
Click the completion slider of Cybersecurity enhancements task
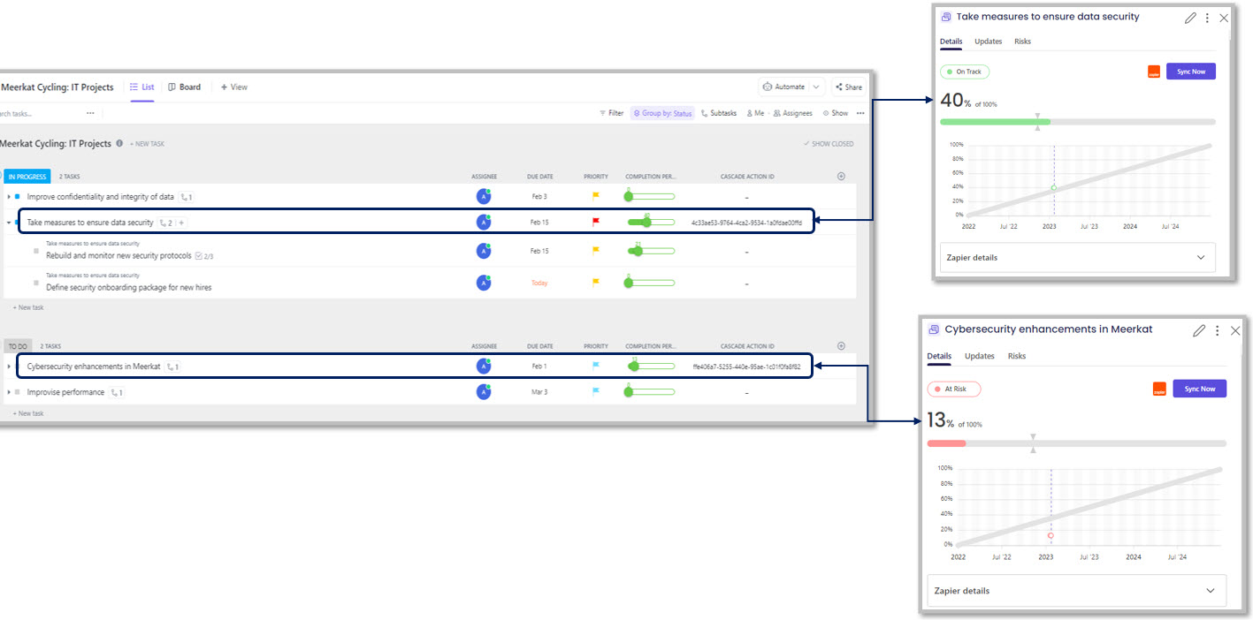coord(651,366)
